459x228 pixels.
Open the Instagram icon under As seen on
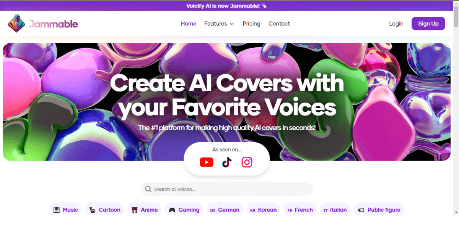click(247, 162)
